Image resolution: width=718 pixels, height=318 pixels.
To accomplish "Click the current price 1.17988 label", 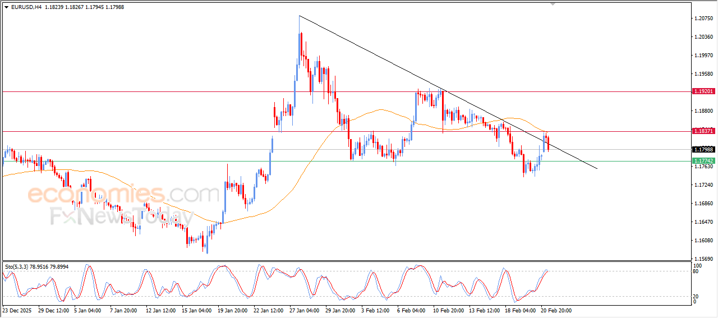I will point(703,150).
